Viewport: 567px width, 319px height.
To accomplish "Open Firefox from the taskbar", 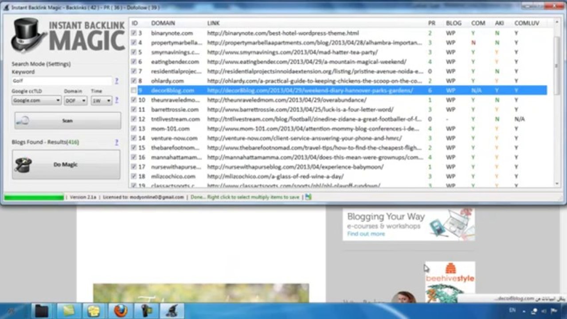I will coord(121,311).
